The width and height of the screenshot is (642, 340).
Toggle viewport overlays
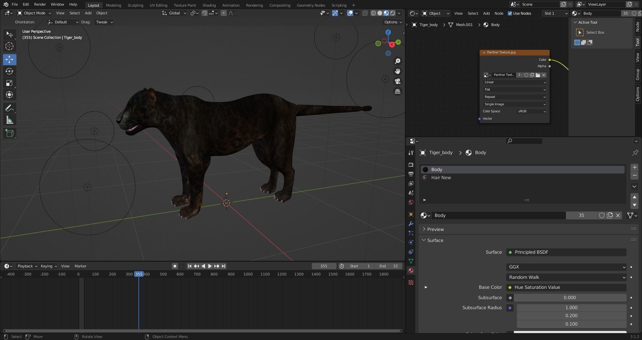[350, 13]
